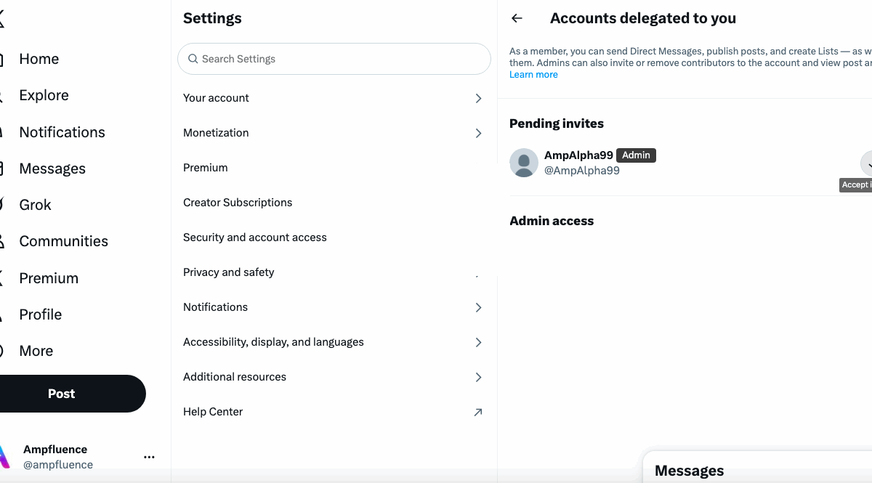Click the search magnifier icon in Settings
The height and width of the screenshot is (483, 872).
[193, 59]
